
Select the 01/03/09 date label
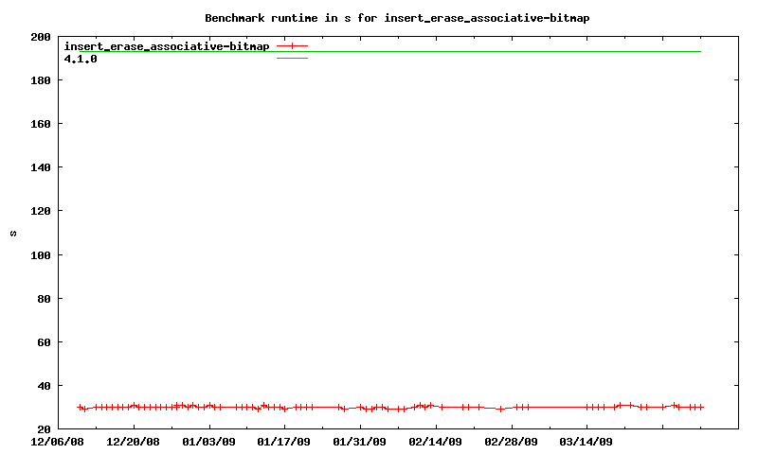click(x=209, y=442)
